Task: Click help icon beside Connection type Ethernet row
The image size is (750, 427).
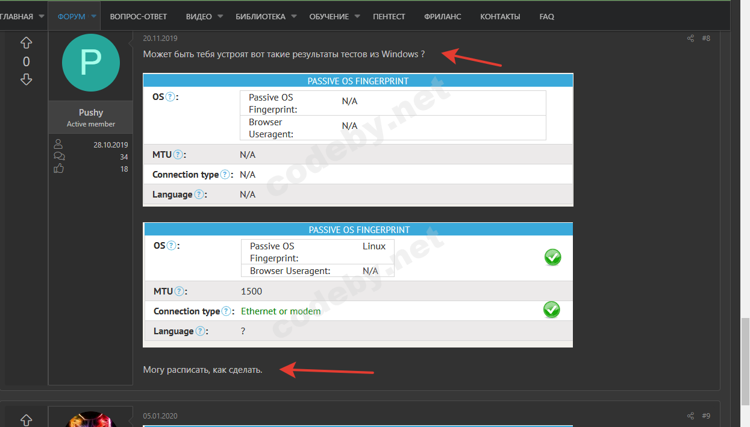Action: pyautogui.click(x=226, y=311)
